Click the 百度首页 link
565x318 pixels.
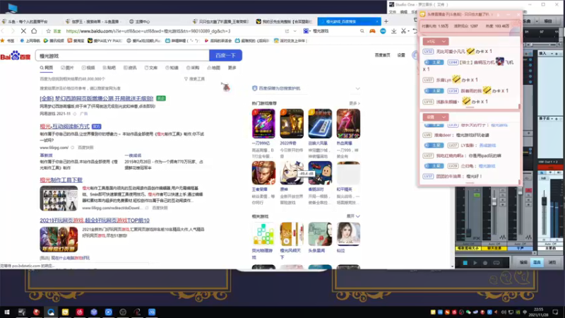382,55
